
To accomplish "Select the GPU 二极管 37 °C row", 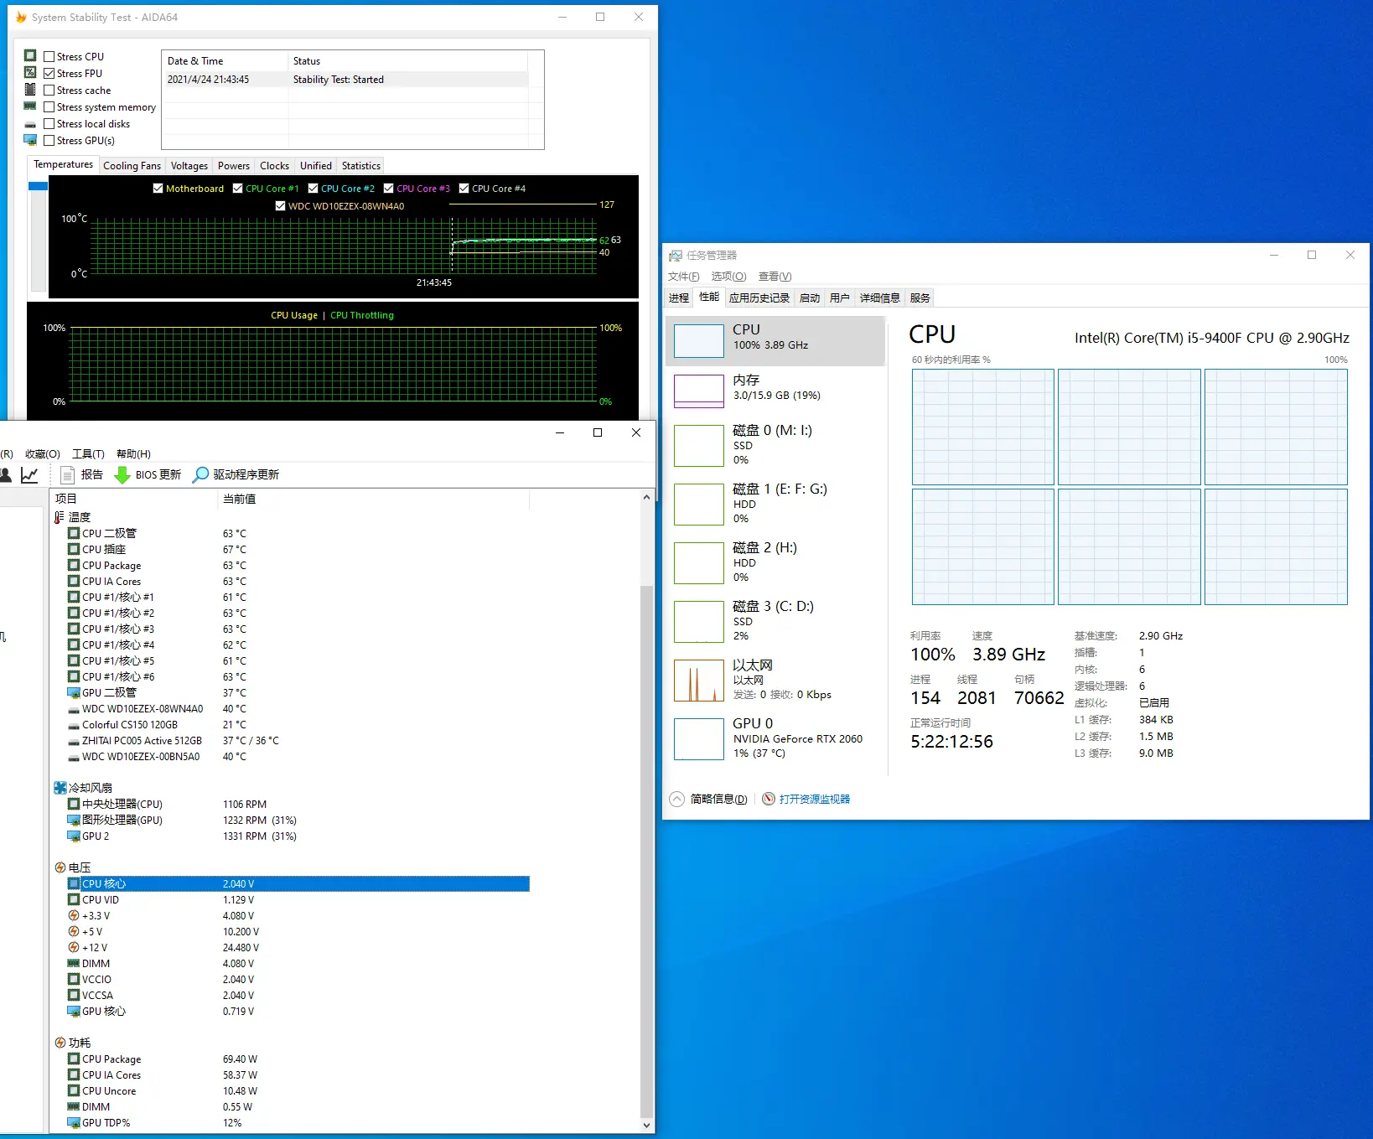I will 298,693.
